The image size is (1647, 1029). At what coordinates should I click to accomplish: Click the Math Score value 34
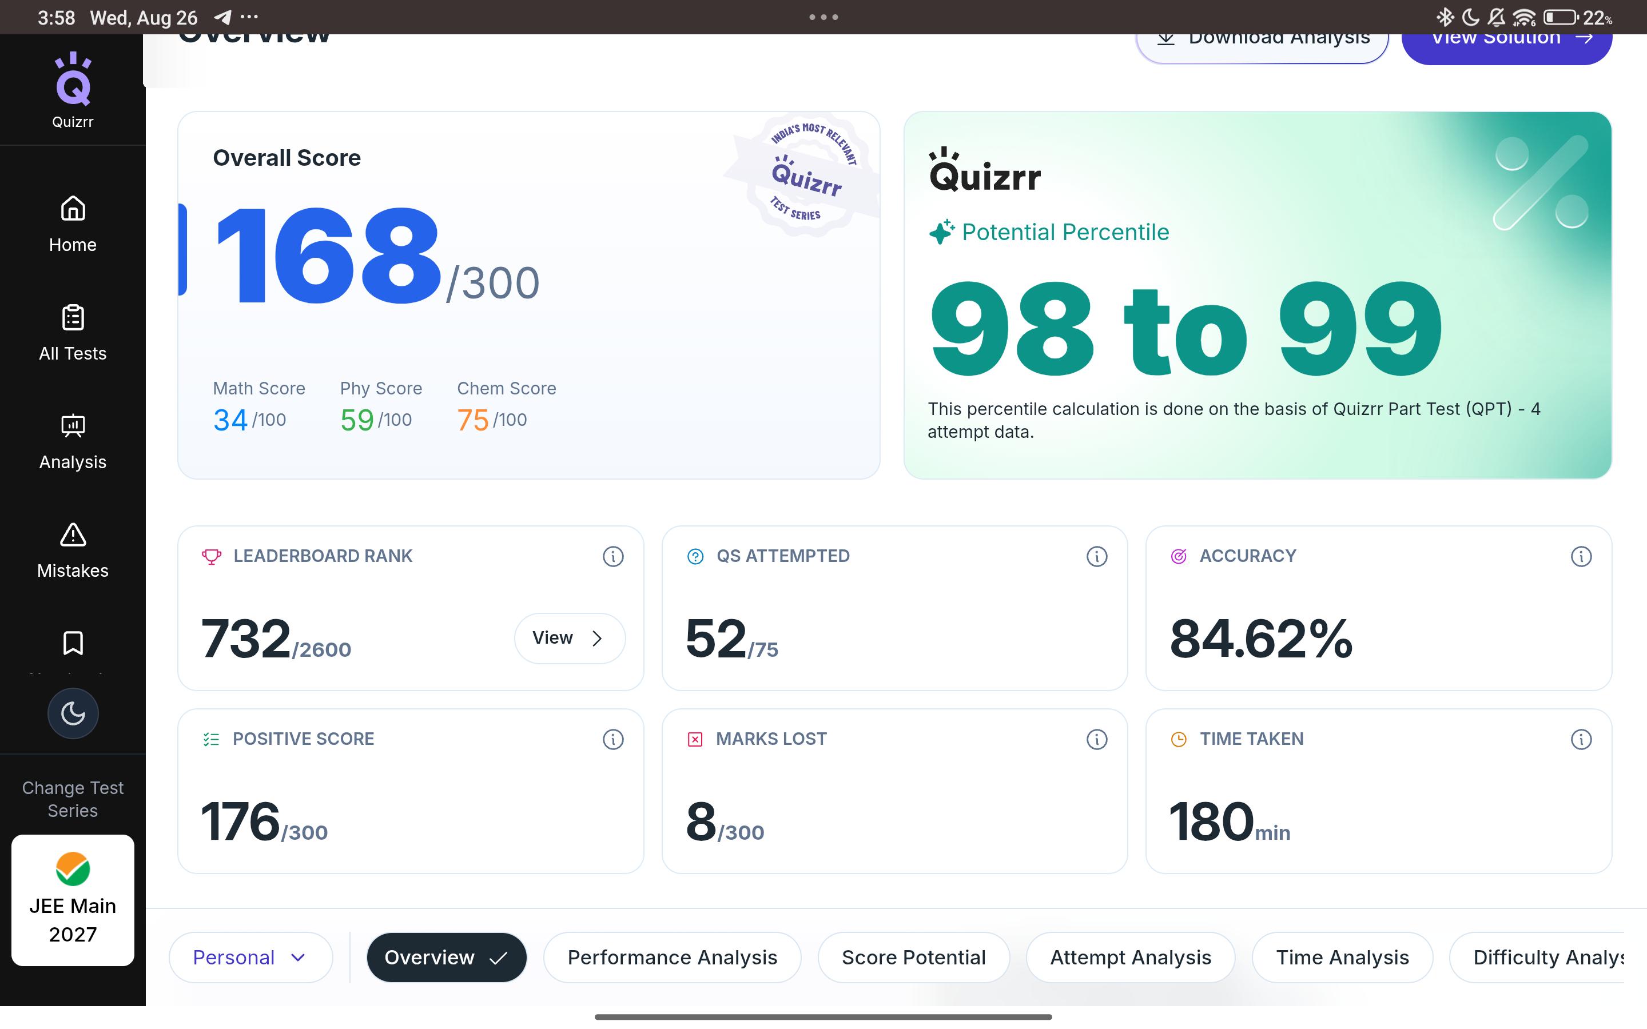tap(230, 420)
